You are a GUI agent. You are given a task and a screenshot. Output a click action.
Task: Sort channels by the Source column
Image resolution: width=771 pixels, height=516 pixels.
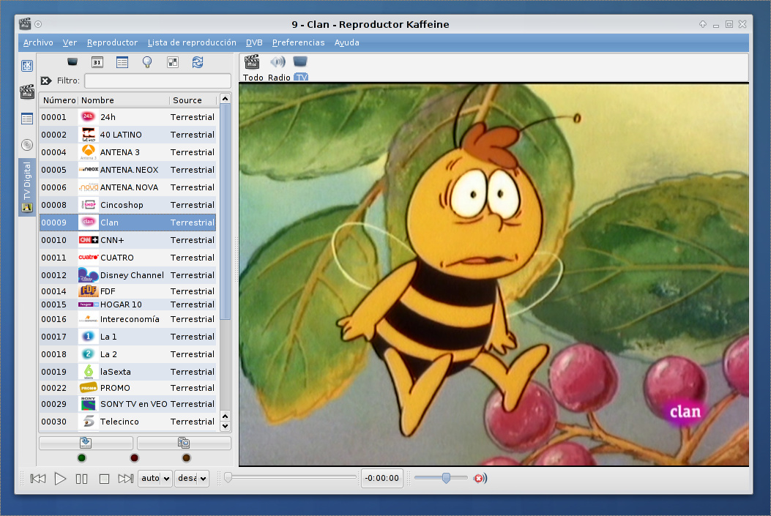click(193, 100)
